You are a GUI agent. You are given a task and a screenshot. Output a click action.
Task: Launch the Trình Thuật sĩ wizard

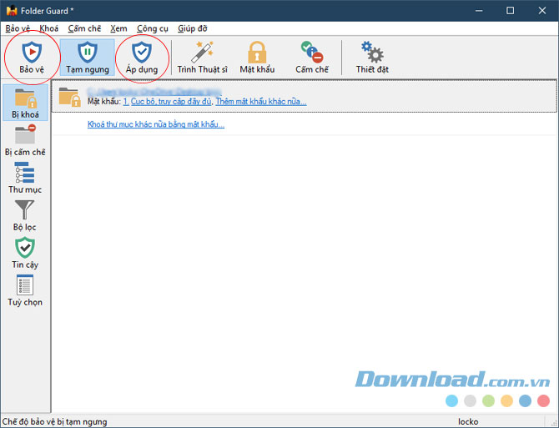click(202, 56)
